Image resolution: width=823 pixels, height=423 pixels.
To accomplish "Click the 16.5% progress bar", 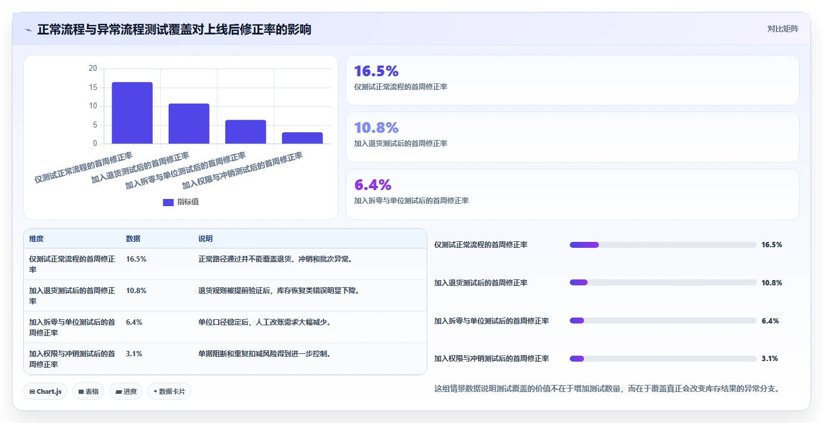I will pyautogui.click(x=663, y=245).
